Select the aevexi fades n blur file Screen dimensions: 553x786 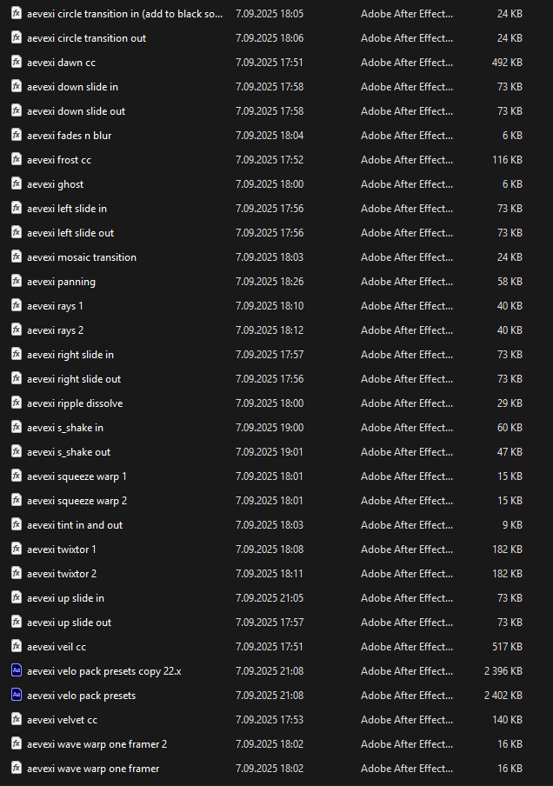click(69, 136)
